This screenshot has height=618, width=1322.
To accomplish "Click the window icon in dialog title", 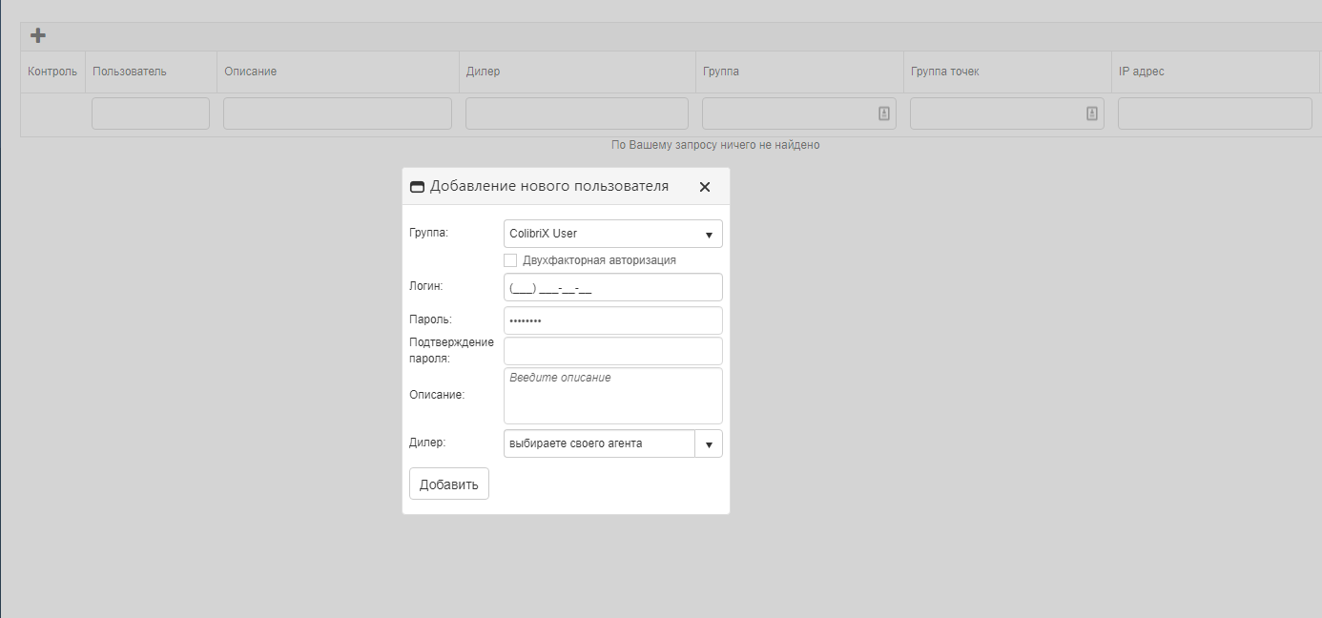I will 417,187.
